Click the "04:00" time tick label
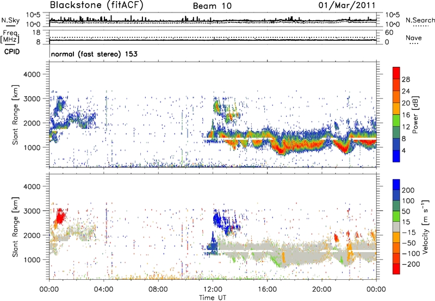 click(103, 290)
